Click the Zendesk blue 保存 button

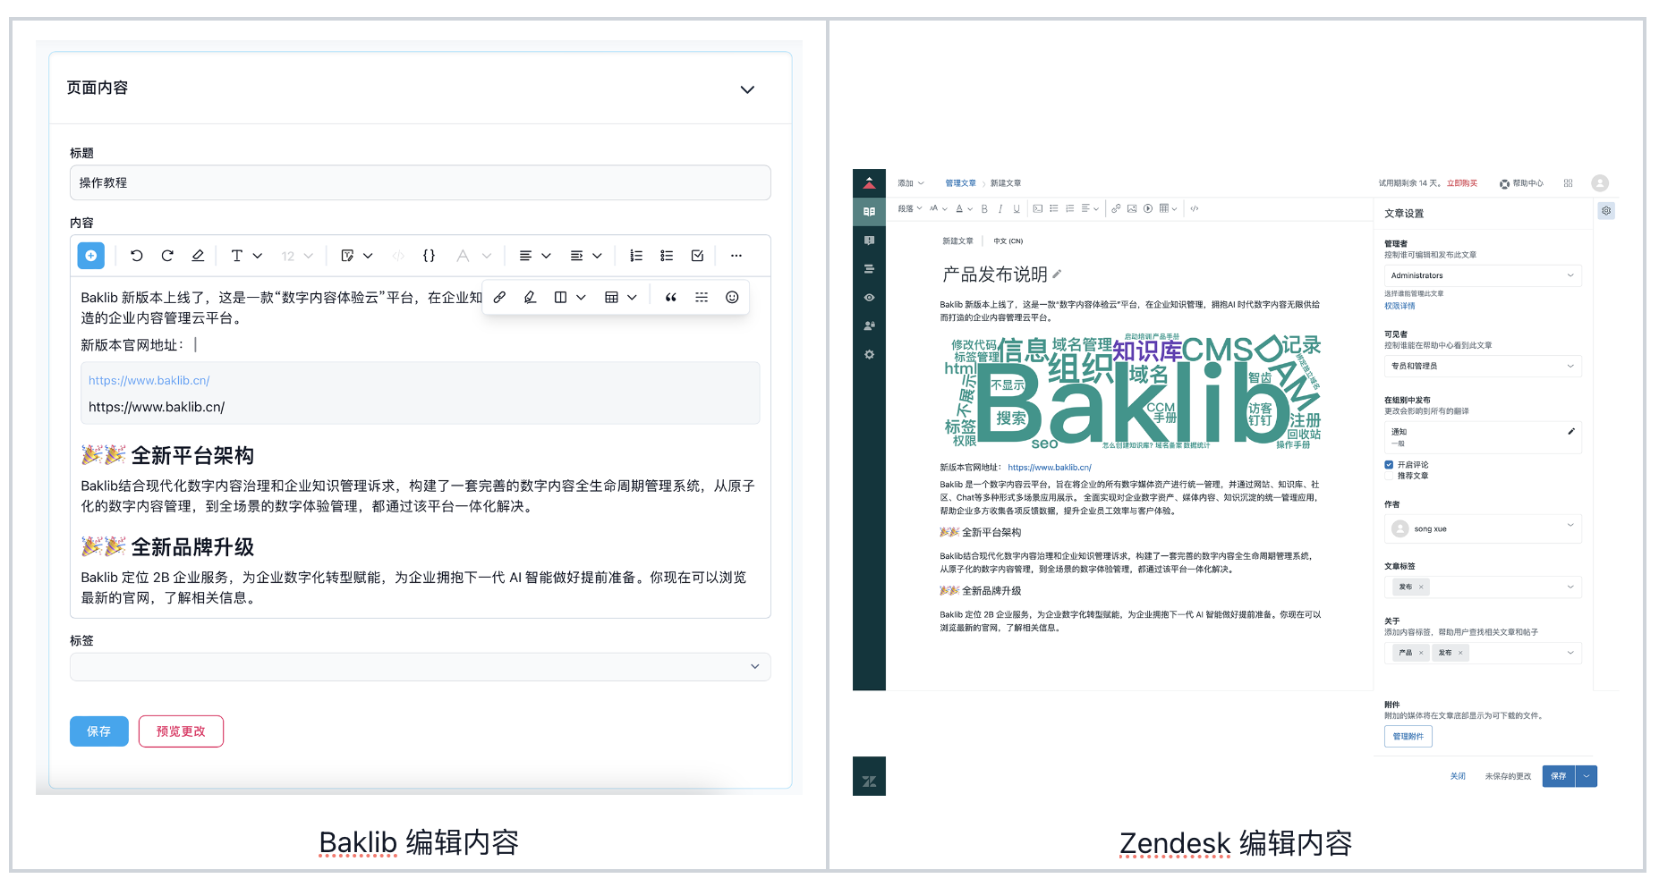[x=1559, y=776]
